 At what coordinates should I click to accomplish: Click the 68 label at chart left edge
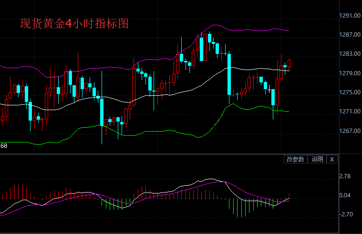[4, 145]
